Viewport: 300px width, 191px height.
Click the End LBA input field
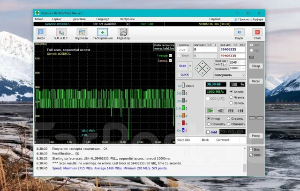pos(232,50)
